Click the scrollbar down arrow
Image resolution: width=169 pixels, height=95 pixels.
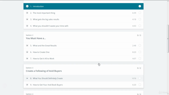[168, 94]
